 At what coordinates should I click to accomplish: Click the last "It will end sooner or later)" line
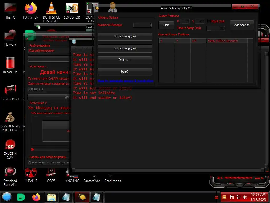pyautogui.click(x=102, y=98)
